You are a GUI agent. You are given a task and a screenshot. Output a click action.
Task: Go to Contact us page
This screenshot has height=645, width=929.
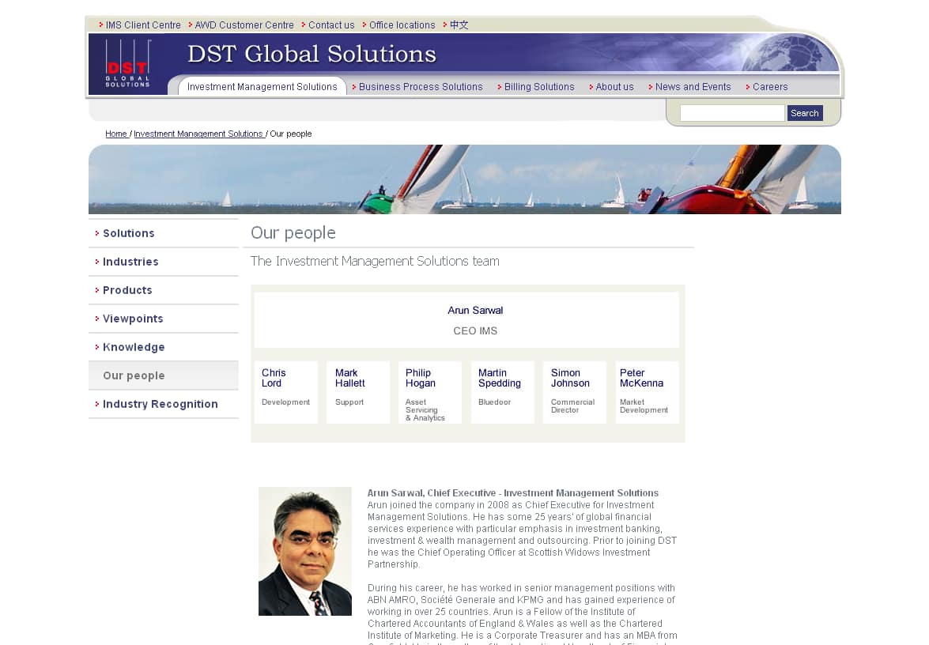tap(330, 25)
